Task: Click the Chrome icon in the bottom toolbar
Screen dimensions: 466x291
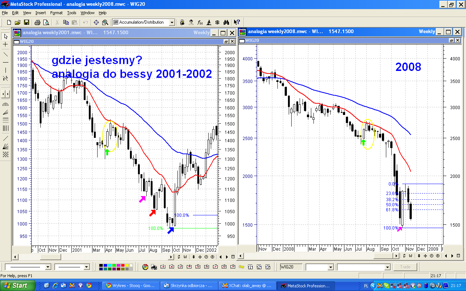Action: pos(145,267)
